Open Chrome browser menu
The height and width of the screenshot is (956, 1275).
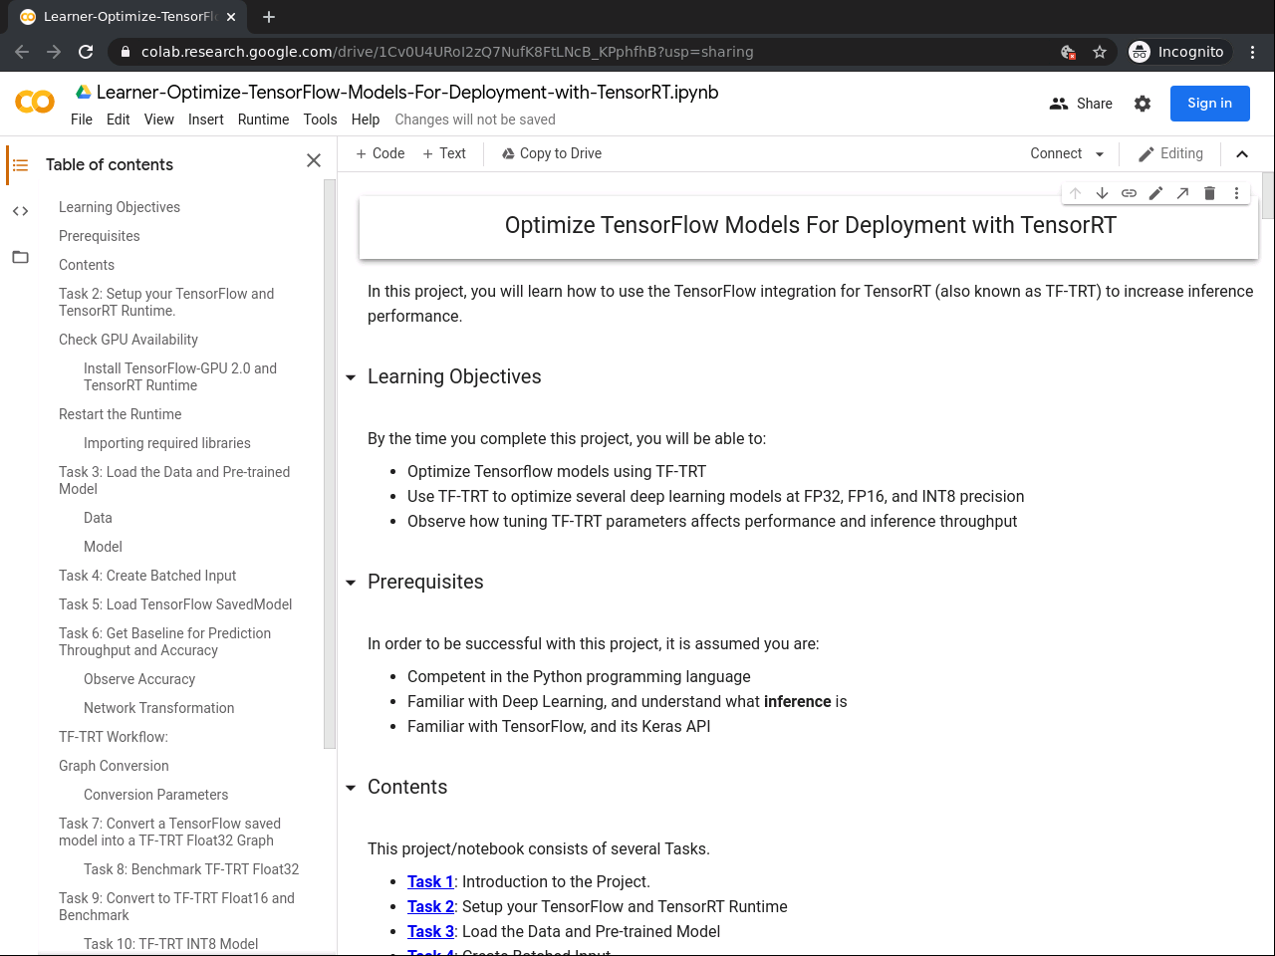coord(1253,52)
